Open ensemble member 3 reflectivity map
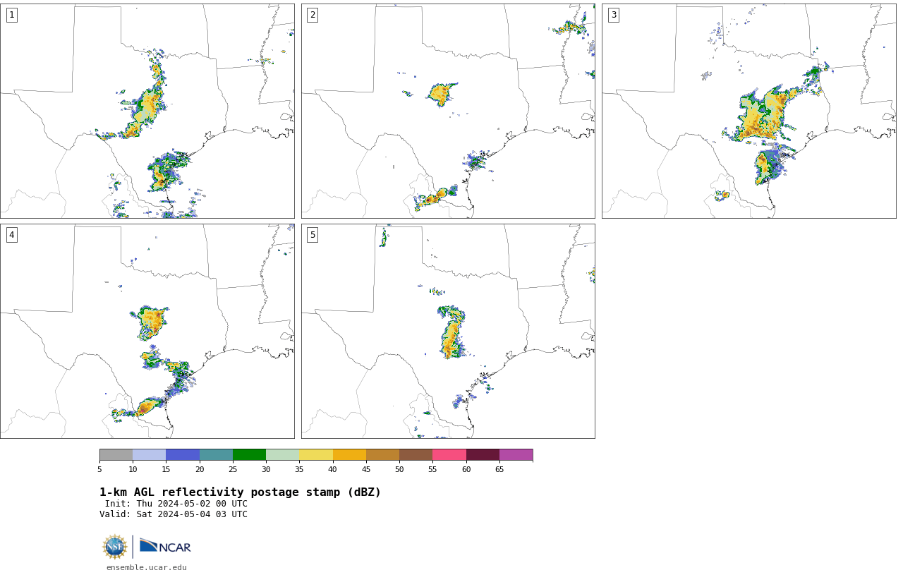This screenshot has height=575, width=903. point(749,111)
